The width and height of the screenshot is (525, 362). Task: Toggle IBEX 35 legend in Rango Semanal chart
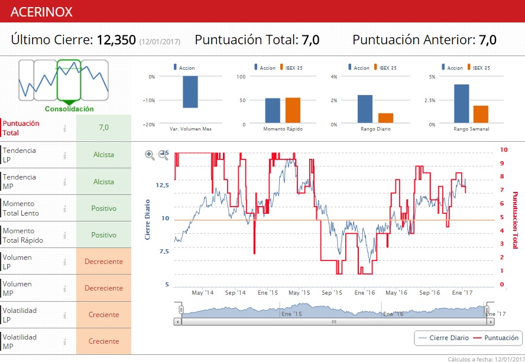pos(478,67)
